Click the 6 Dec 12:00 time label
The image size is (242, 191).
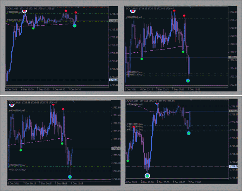148,182
